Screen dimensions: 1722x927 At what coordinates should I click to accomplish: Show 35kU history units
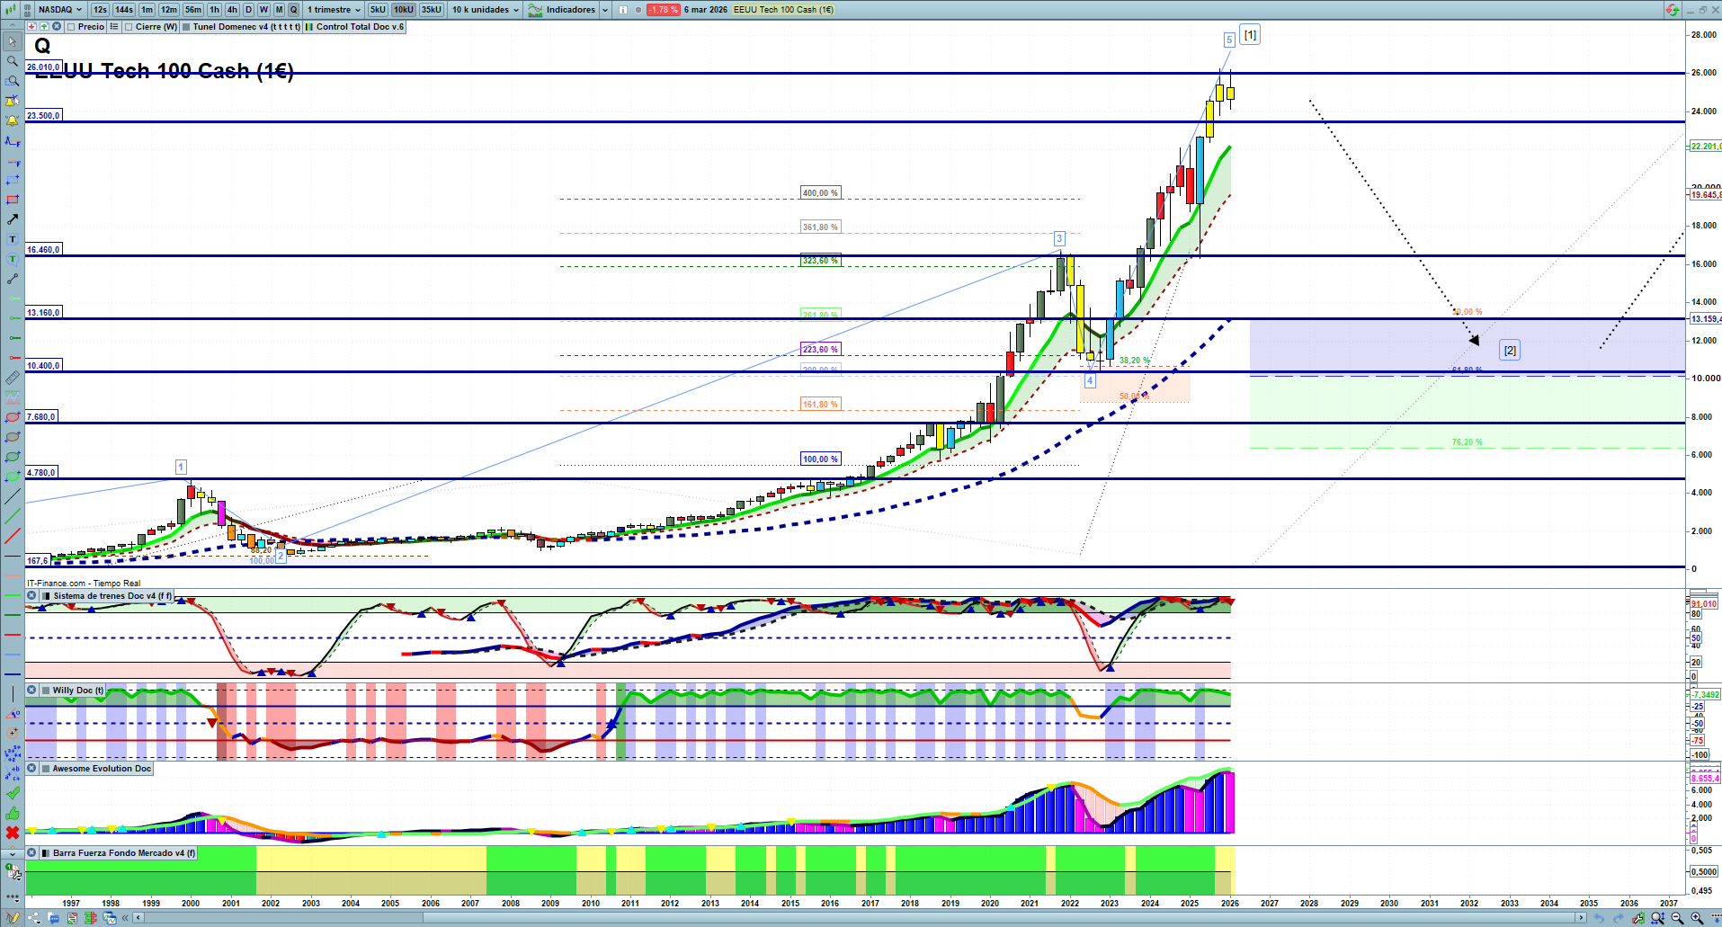click(432, 10)
